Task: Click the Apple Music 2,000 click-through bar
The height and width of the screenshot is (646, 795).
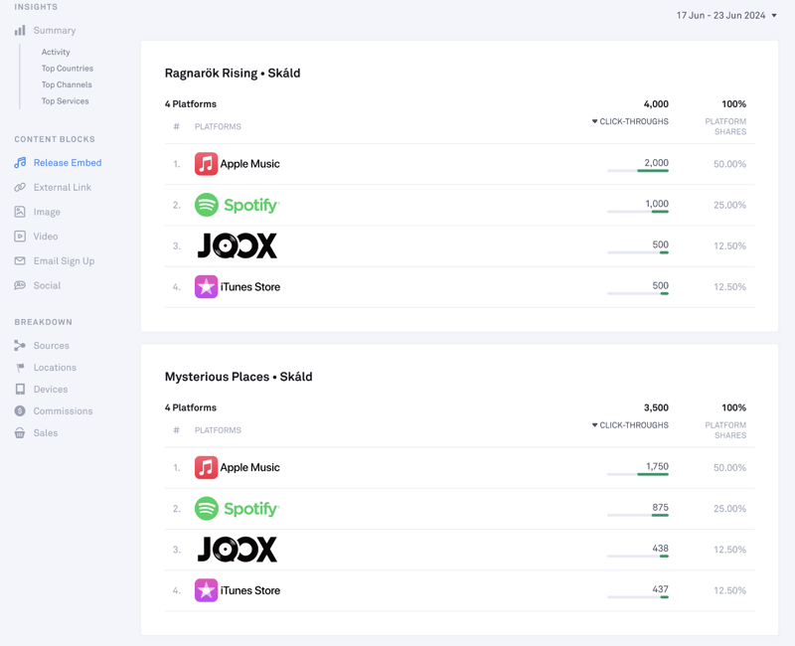Action: pyautogui.click(x=638, y=171)
